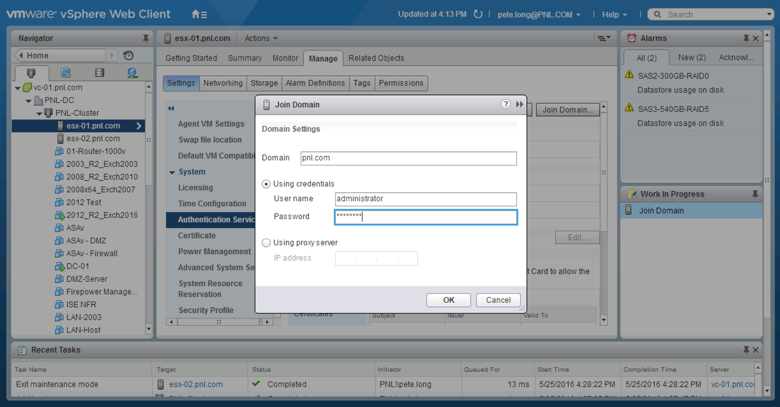
Task: Click Navigator tree scrollbar down arrow
Action: click(149, 330)
